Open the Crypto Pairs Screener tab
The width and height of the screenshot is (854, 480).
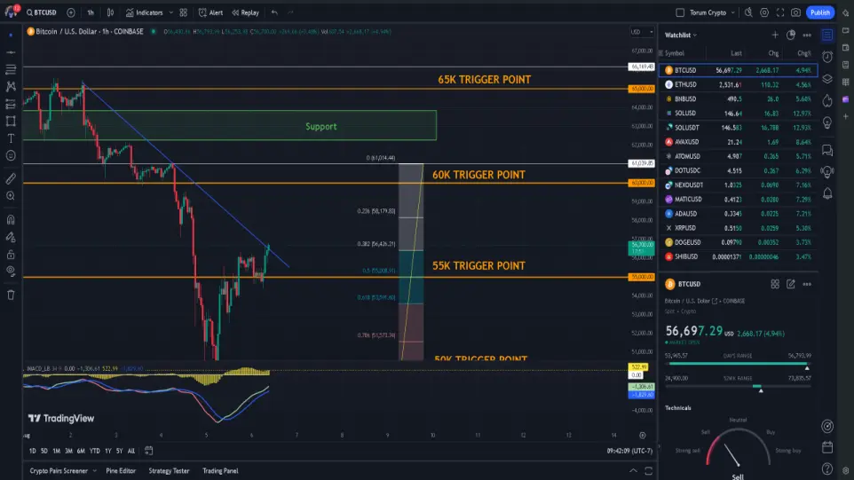coord(59,471)
